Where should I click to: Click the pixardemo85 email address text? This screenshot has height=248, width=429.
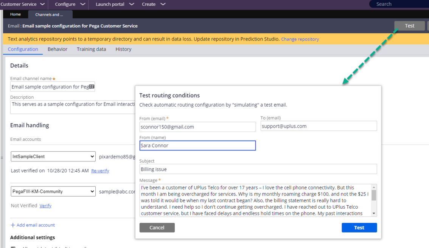click(117, 157)
